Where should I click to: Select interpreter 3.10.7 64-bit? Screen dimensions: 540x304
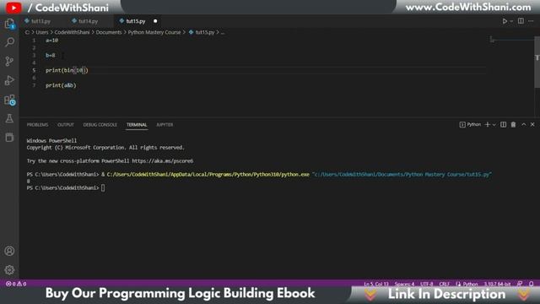point(497,284)
